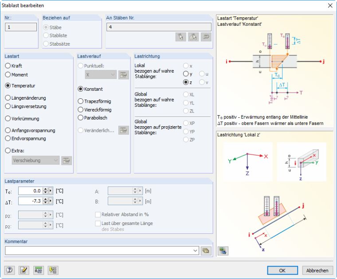The height and width of the screenshot is (279, 337).
Task: Choose Längenänderung load type
Action: click(x=26, y=98)
